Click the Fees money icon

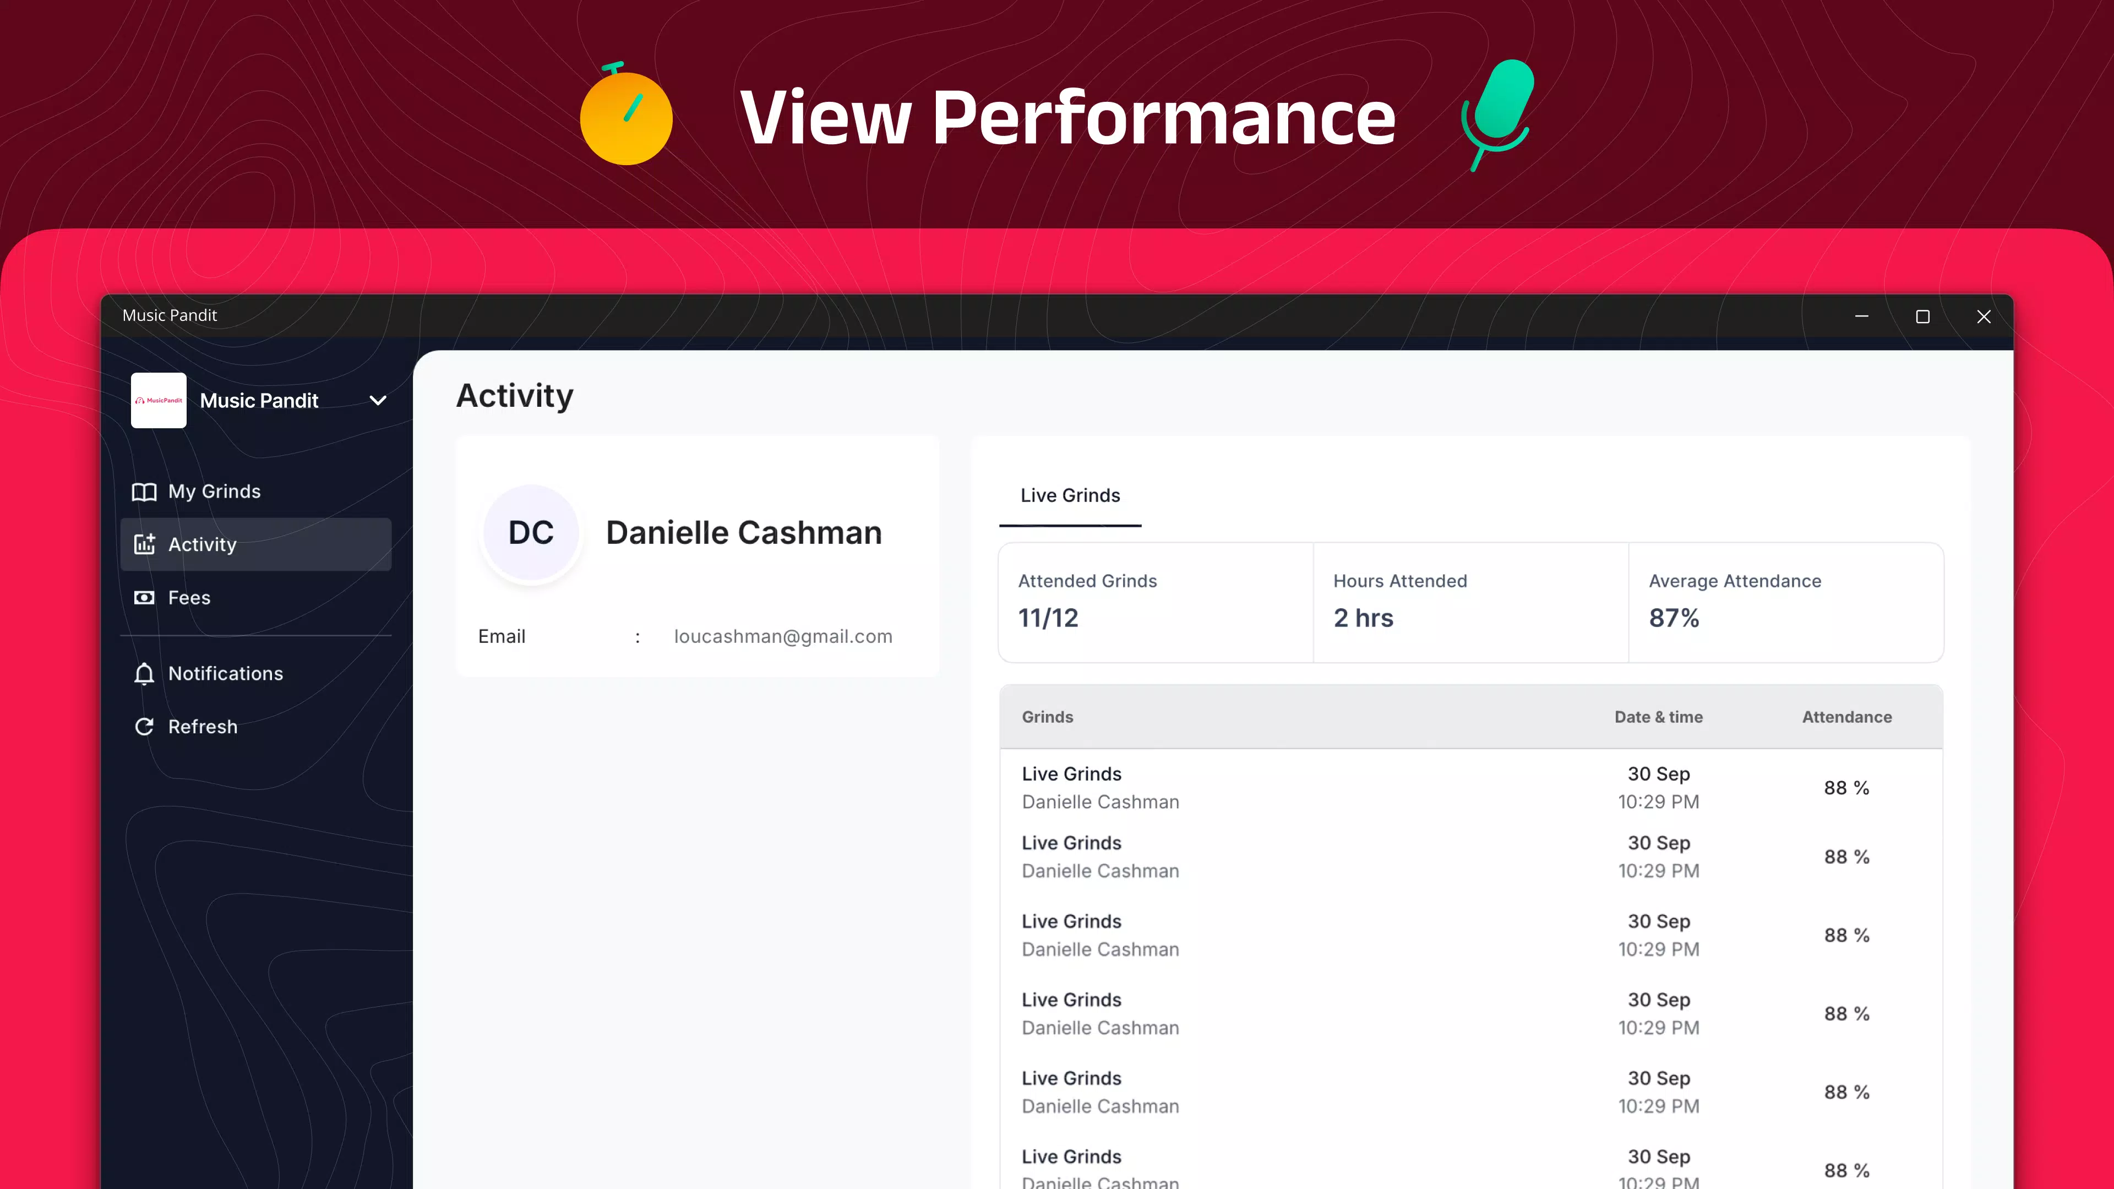point(144,597)
